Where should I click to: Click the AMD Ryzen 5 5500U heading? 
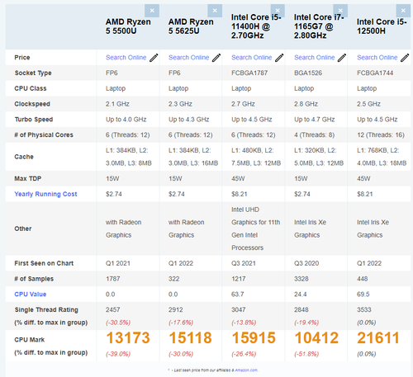click(x=128, y=26)
